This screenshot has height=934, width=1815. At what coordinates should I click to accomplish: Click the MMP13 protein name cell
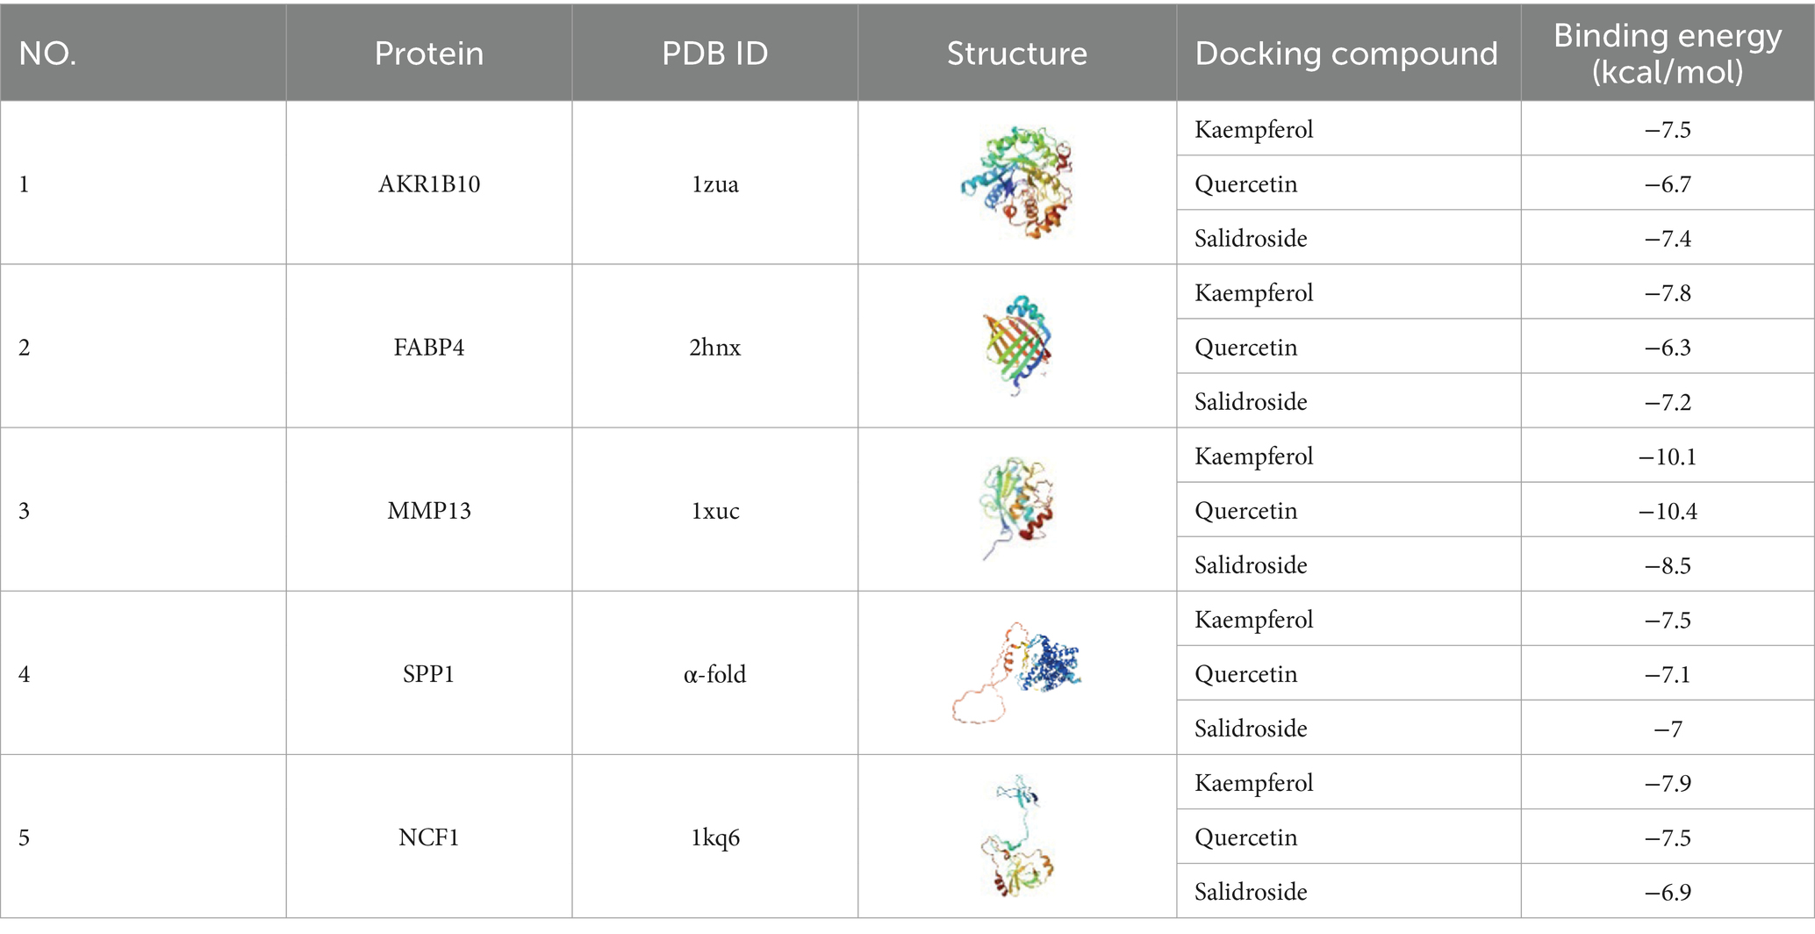coord(429,510)
